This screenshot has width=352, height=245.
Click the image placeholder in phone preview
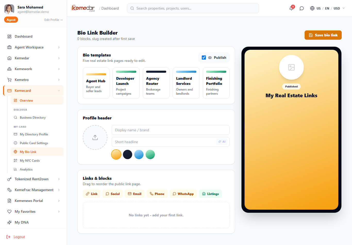tap(291, 67)
